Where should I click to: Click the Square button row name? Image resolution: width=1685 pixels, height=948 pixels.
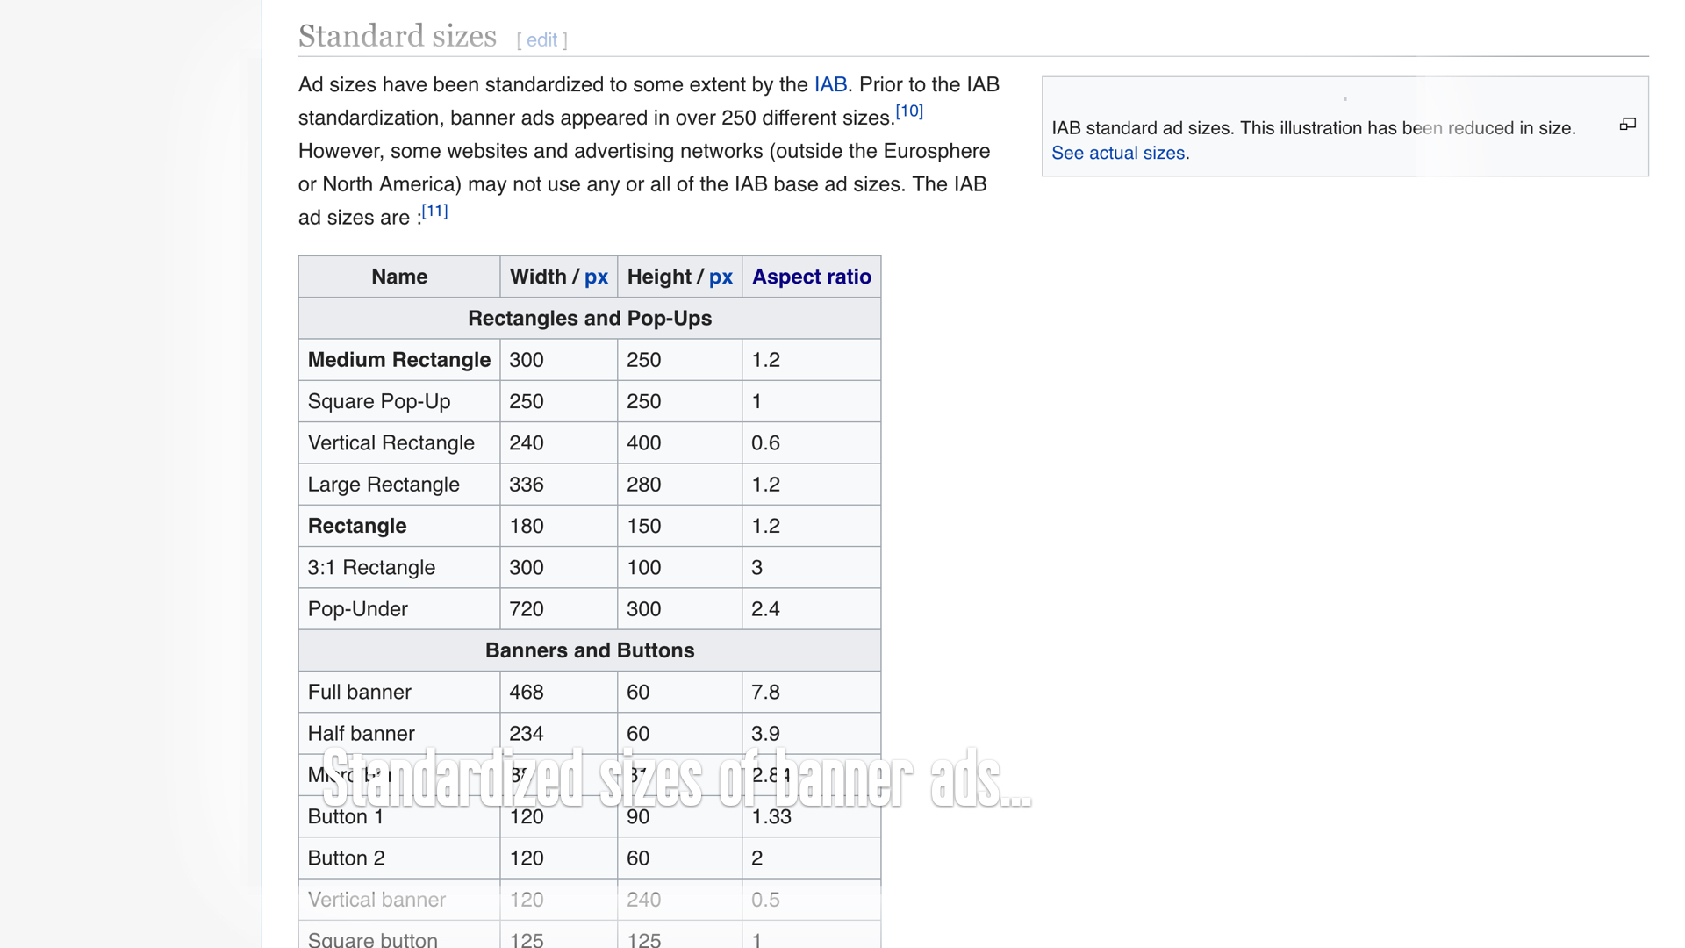(373, 939)
